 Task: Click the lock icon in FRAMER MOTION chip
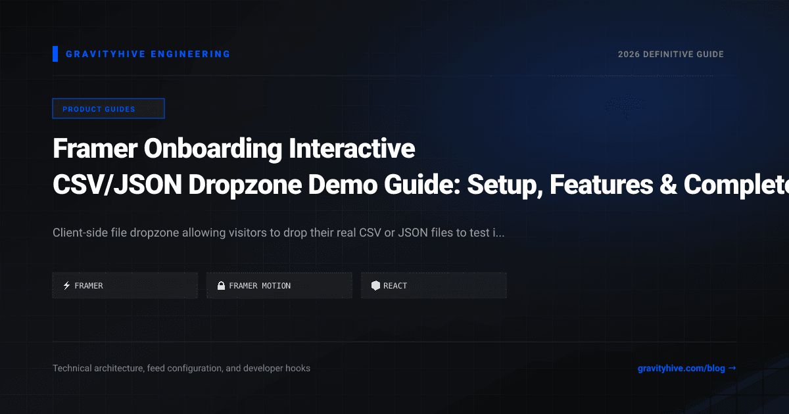pos(222,285)
